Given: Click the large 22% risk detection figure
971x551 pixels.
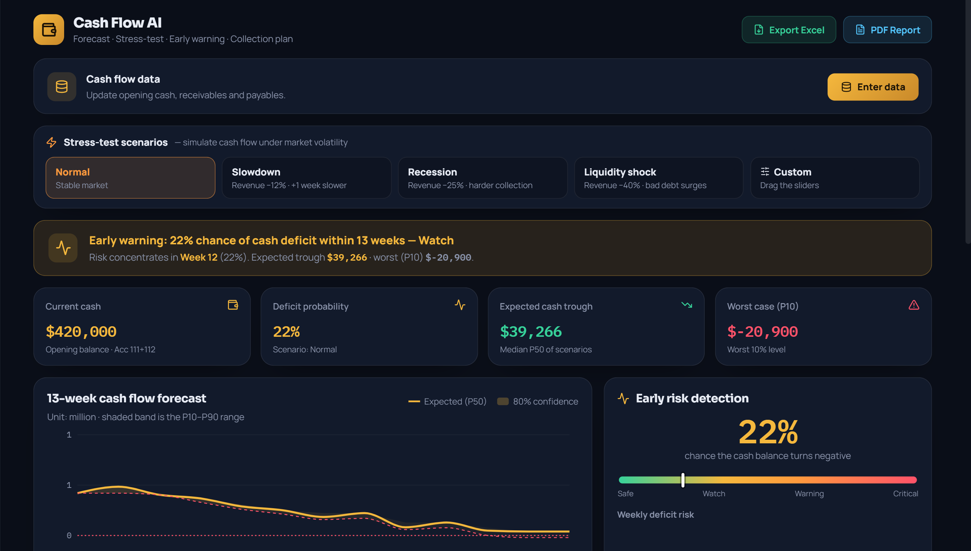Looking at the screenshot, I should tap(768, 432).
